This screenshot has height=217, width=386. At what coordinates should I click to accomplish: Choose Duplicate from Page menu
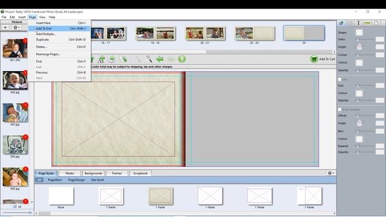pyautogui.click(x=59, y=40)
